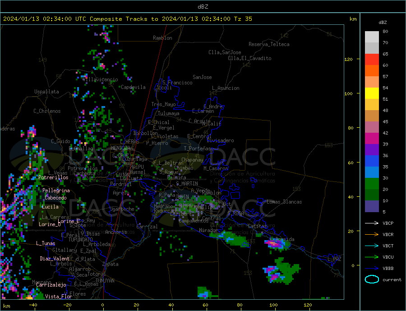The image size is (406, 311).
Task: Click the blue VBBB arrow legend icon
Action: pyautogui.click(x=372, y=269)
